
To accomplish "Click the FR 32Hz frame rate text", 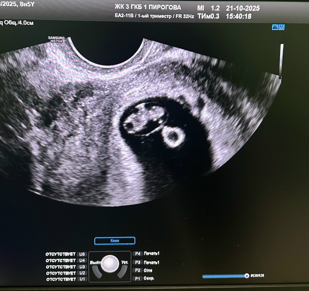I will (185, 16).
